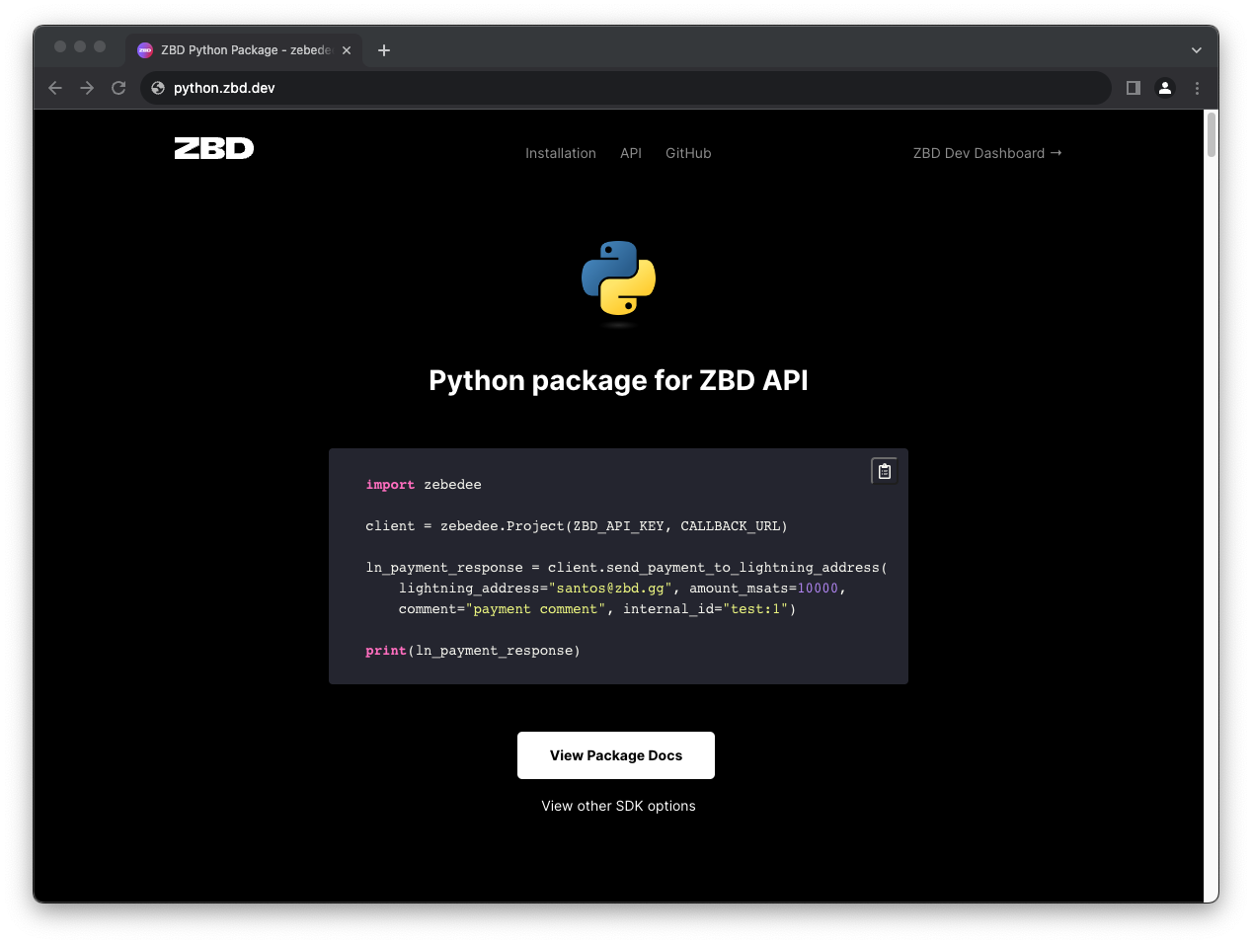
Task: Click the amount_msats value 10000
Action: coord(818,589)
